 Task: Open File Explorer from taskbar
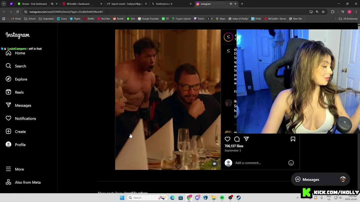(x=214, y=198)
